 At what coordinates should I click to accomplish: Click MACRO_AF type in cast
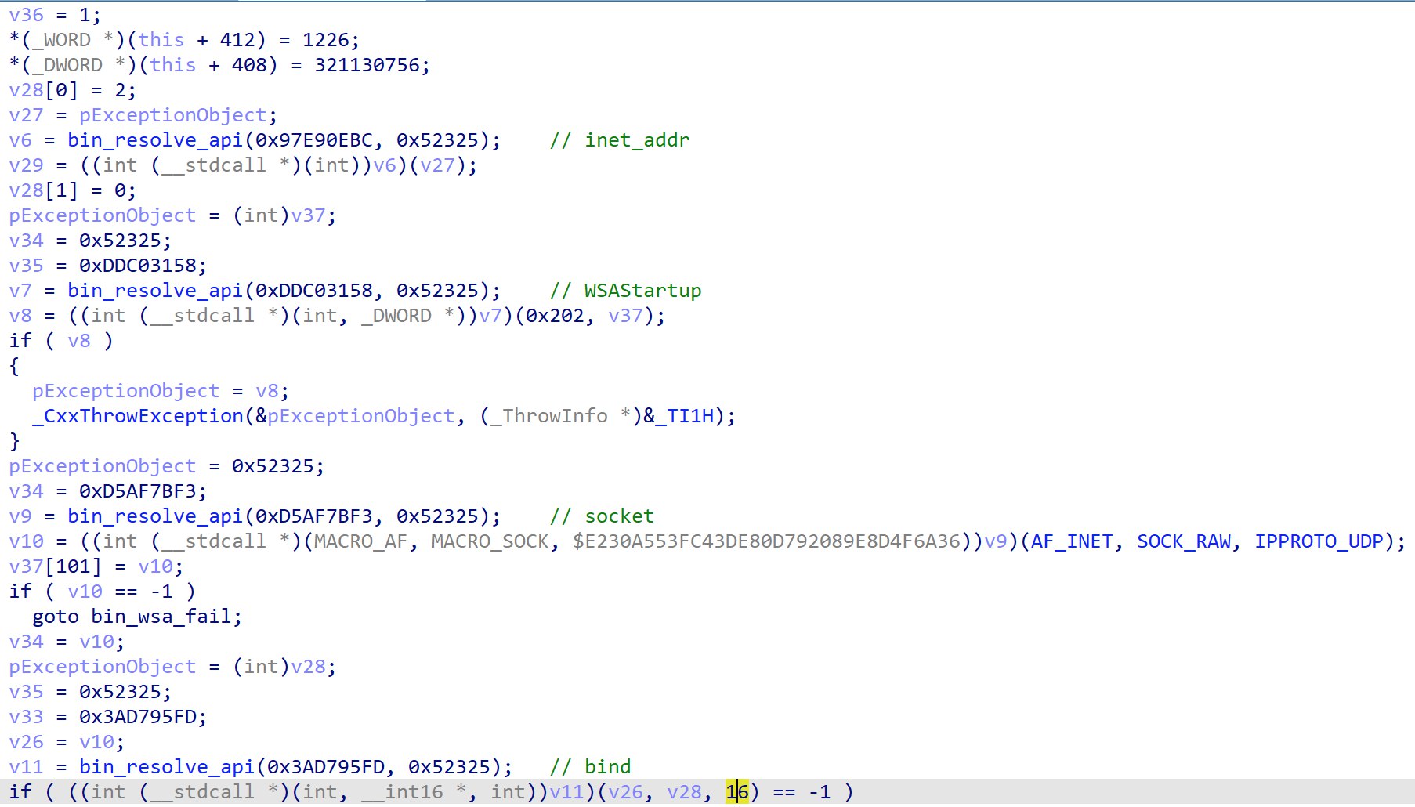tap(361, 541)
